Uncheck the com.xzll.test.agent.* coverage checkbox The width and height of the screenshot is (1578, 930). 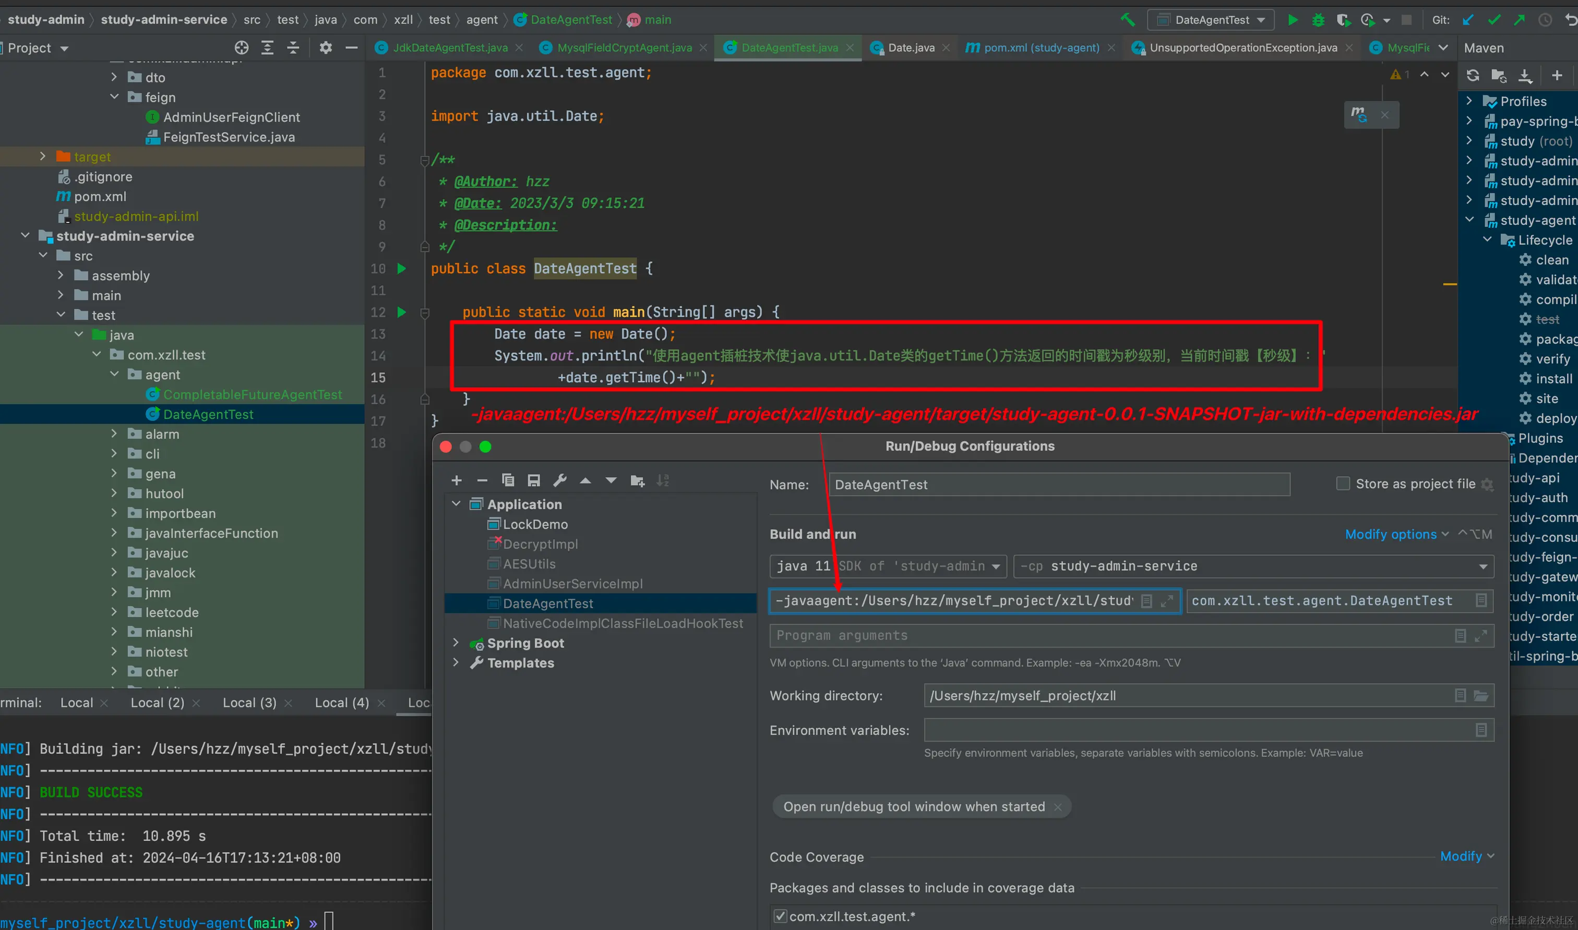(x=780, y=916)
